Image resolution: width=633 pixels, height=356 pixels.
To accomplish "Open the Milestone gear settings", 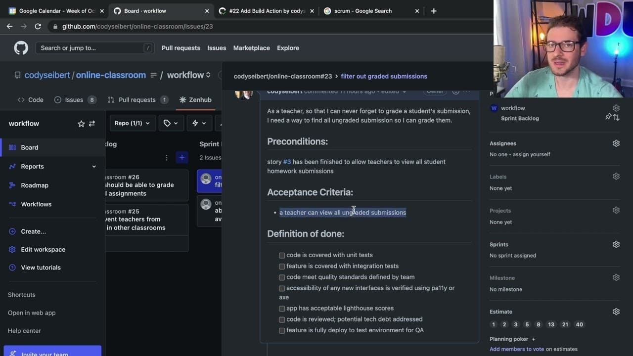I will pyautogui.click(x=616, y=277).
